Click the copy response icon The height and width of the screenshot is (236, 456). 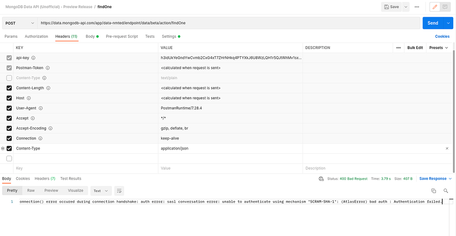pos(434,191)
